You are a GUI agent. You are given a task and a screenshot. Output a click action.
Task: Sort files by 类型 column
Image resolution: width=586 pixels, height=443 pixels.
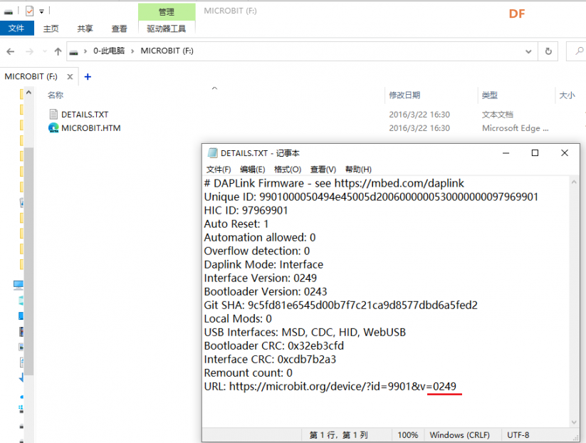[489, 95]
